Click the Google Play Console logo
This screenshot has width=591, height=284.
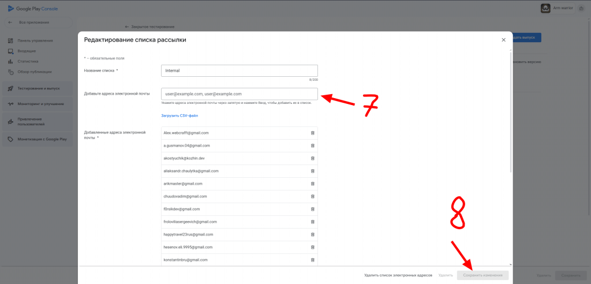tap(33, 9)
